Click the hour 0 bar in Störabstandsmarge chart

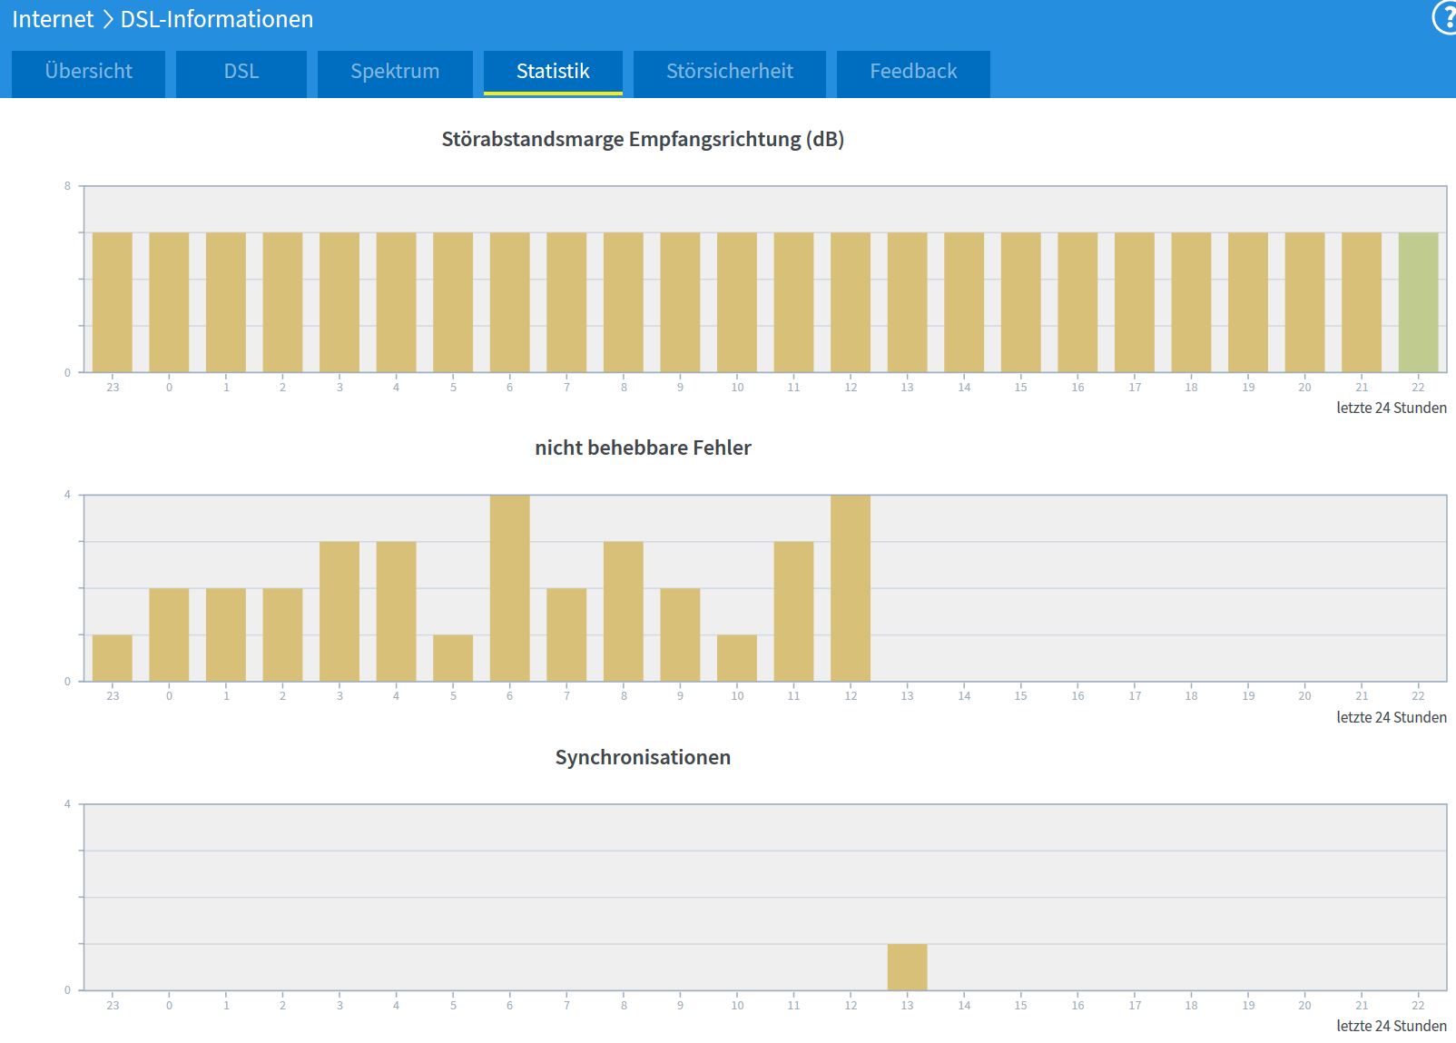click(x=170, y=302)
